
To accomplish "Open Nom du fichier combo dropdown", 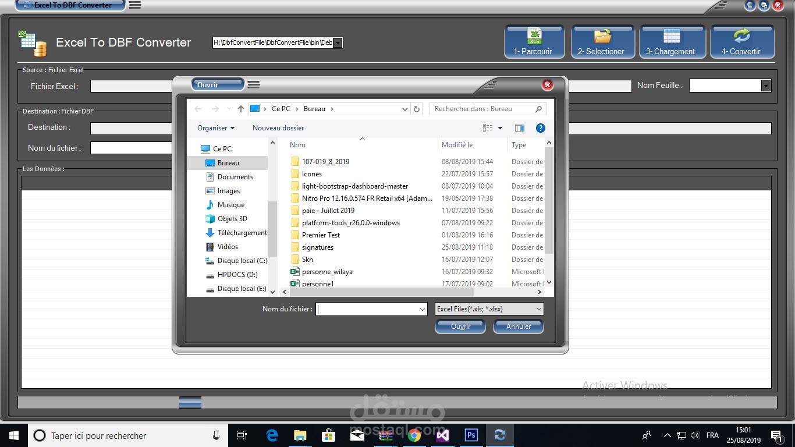I will point(423,309).
